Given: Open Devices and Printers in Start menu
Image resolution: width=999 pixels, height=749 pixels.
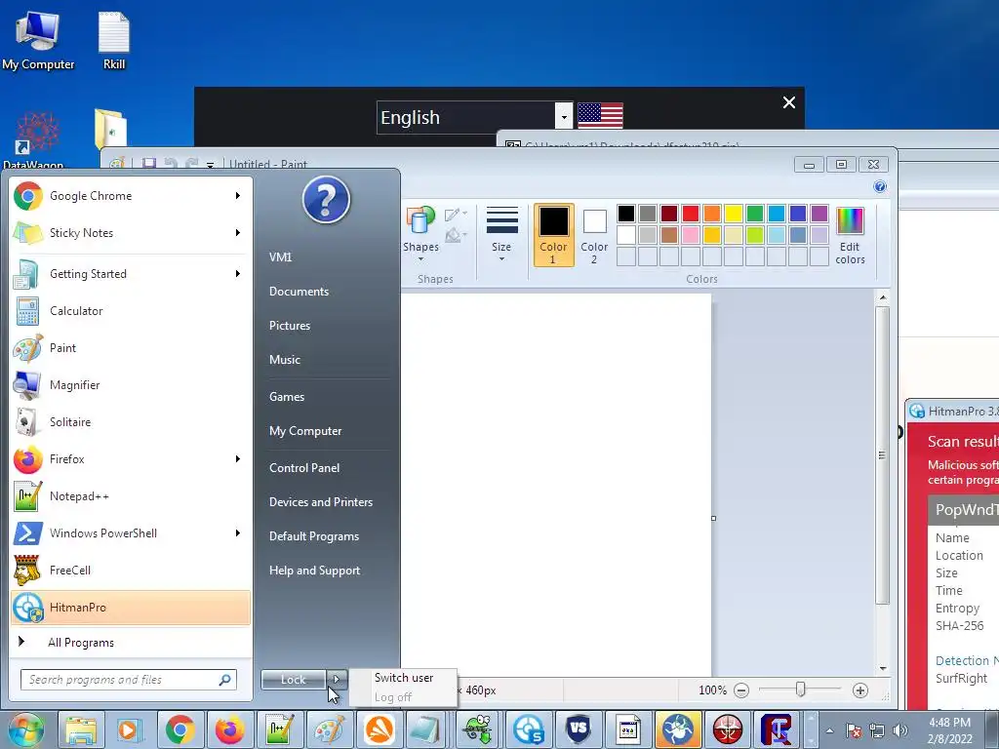Looking at the screenshot, I should coord(320,502).
